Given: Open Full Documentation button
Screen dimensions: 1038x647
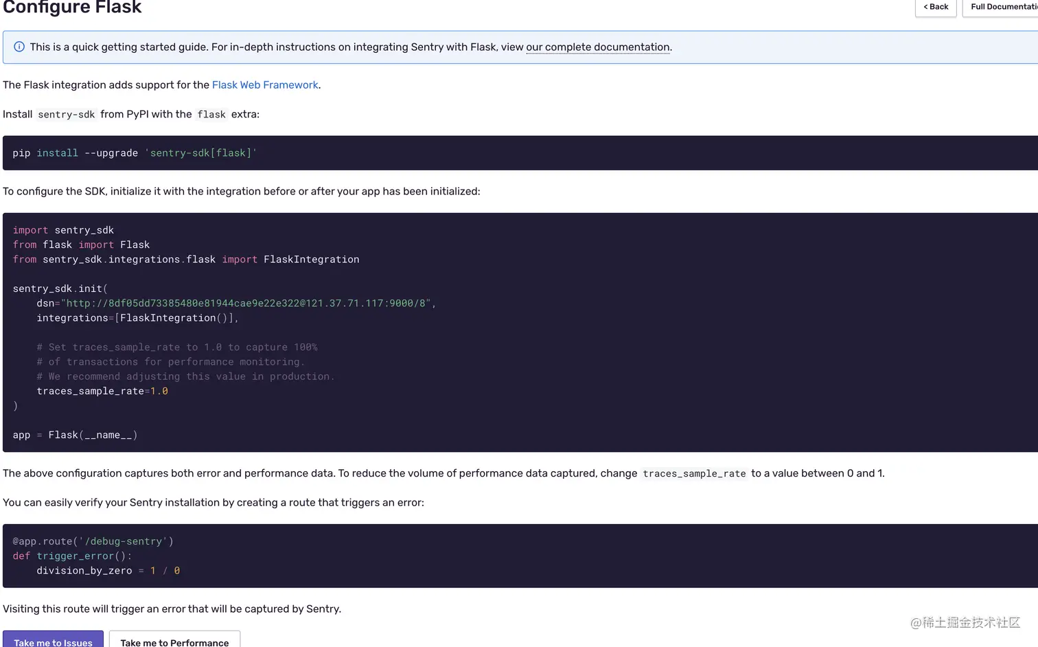Looking at the screenshot, I should tap(1002, 8).
